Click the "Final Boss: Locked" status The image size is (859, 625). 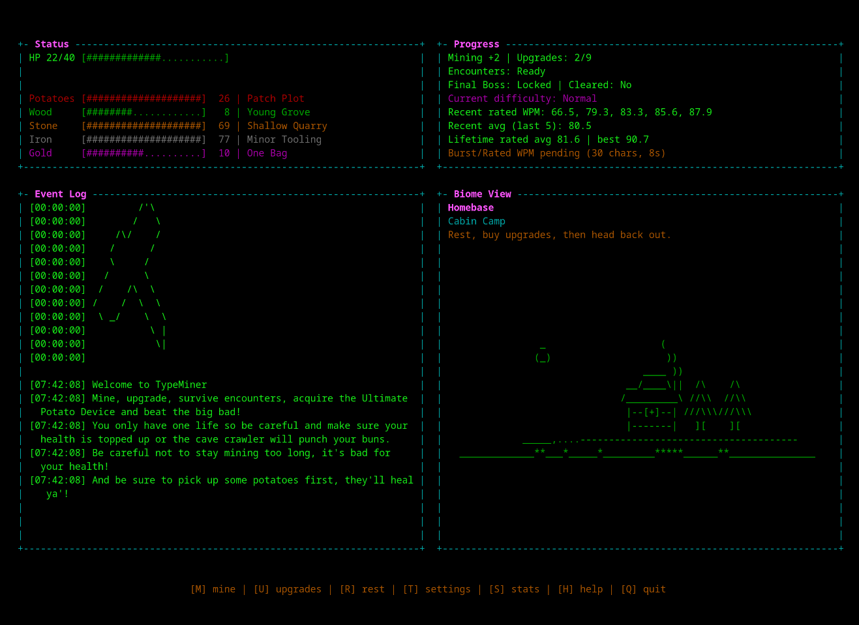[500, 85]
